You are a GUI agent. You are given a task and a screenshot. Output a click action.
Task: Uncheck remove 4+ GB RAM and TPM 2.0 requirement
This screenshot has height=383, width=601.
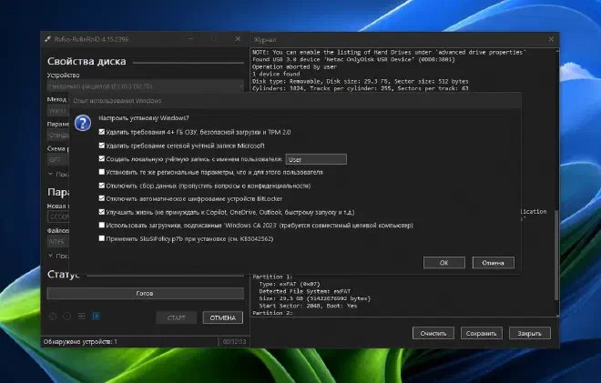pos(102,132)
